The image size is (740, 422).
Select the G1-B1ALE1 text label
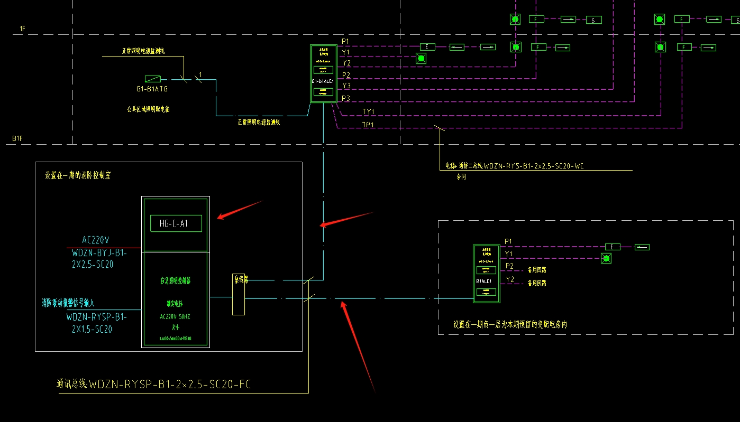[323, 81]
